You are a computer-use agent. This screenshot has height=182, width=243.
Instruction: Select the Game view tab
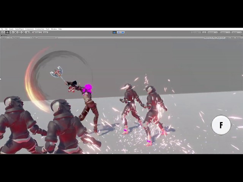pos(4,35)
